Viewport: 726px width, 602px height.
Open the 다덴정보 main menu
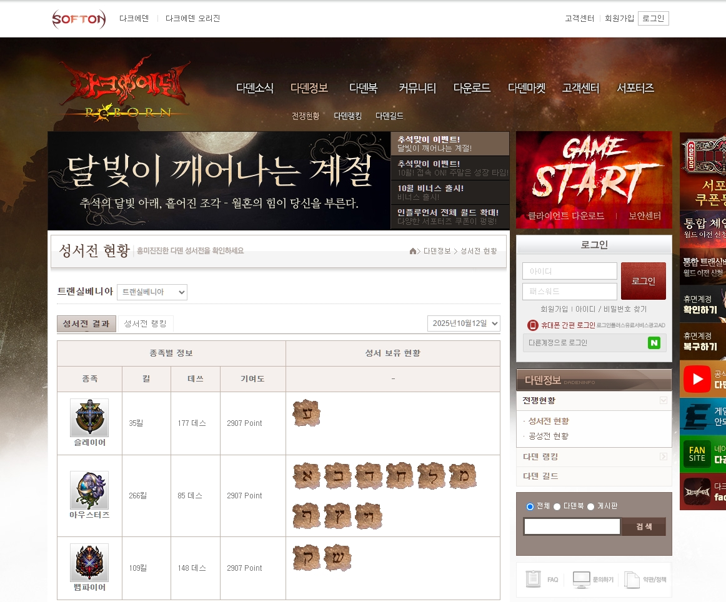pyautogui.click(x=309, y=88)
